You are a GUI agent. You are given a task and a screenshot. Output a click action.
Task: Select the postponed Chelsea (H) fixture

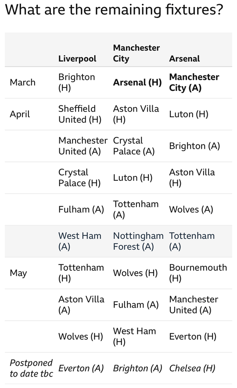tap(192, 368)
